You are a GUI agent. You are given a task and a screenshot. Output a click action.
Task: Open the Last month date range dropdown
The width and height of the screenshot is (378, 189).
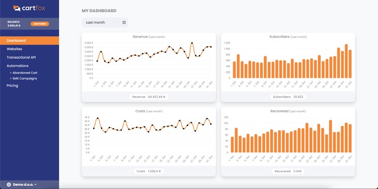[105, 23]
